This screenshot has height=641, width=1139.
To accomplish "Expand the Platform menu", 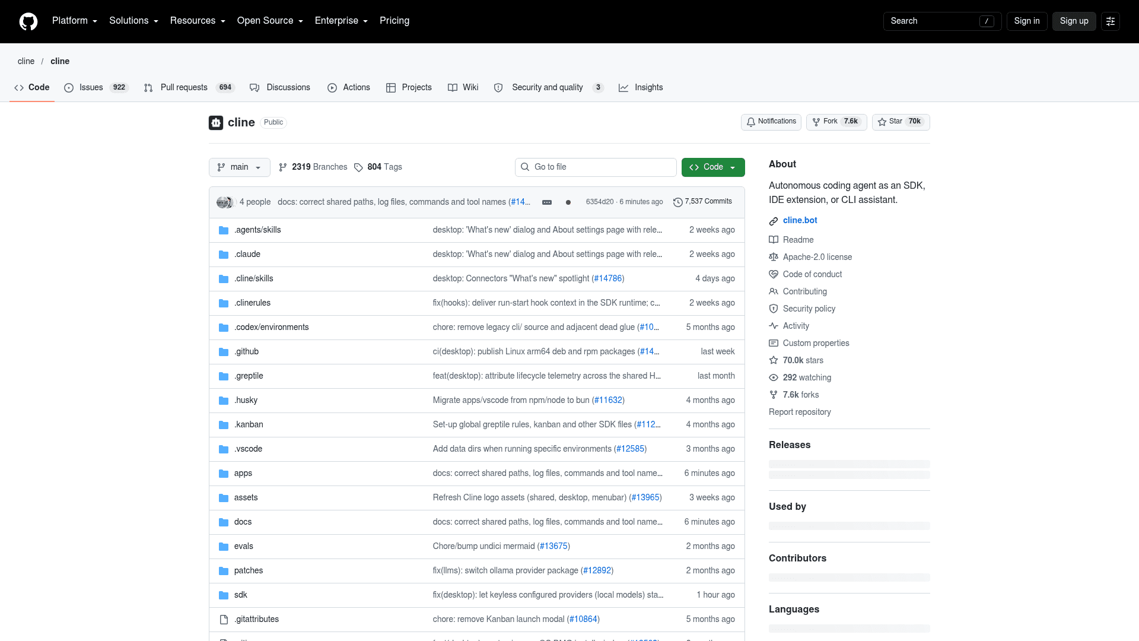I will 75,21.
